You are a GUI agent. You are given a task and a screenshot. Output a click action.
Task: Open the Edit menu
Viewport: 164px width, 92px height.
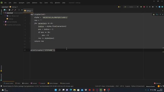click(x=10, y=3)
